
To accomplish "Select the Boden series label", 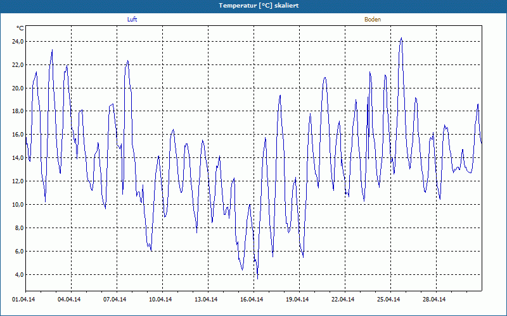I will (373, 20).
